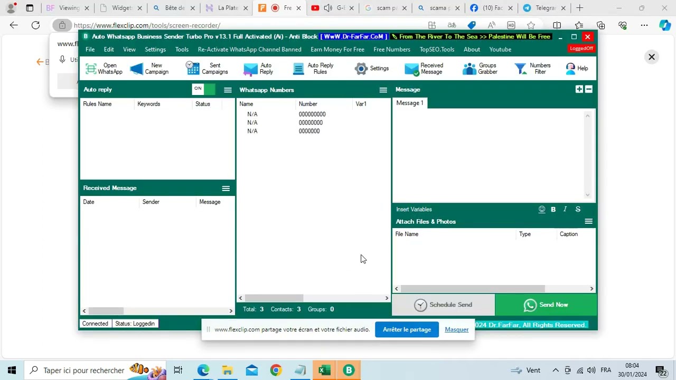Click the Whatsapp Numbers horizontal scrollbar thumb
Image resolution: width=676 pixels, height=380 pixels.
(x=274, y=298)
